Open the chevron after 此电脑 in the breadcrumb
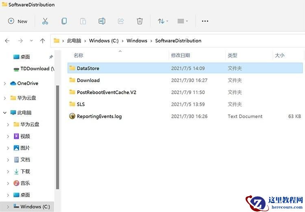The image size is (305, 212). [x=85, y=41]
